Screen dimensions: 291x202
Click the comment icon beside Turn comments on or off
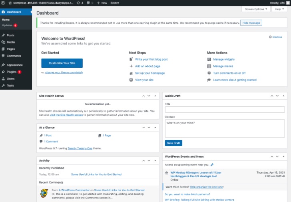(x=209, y=73)
